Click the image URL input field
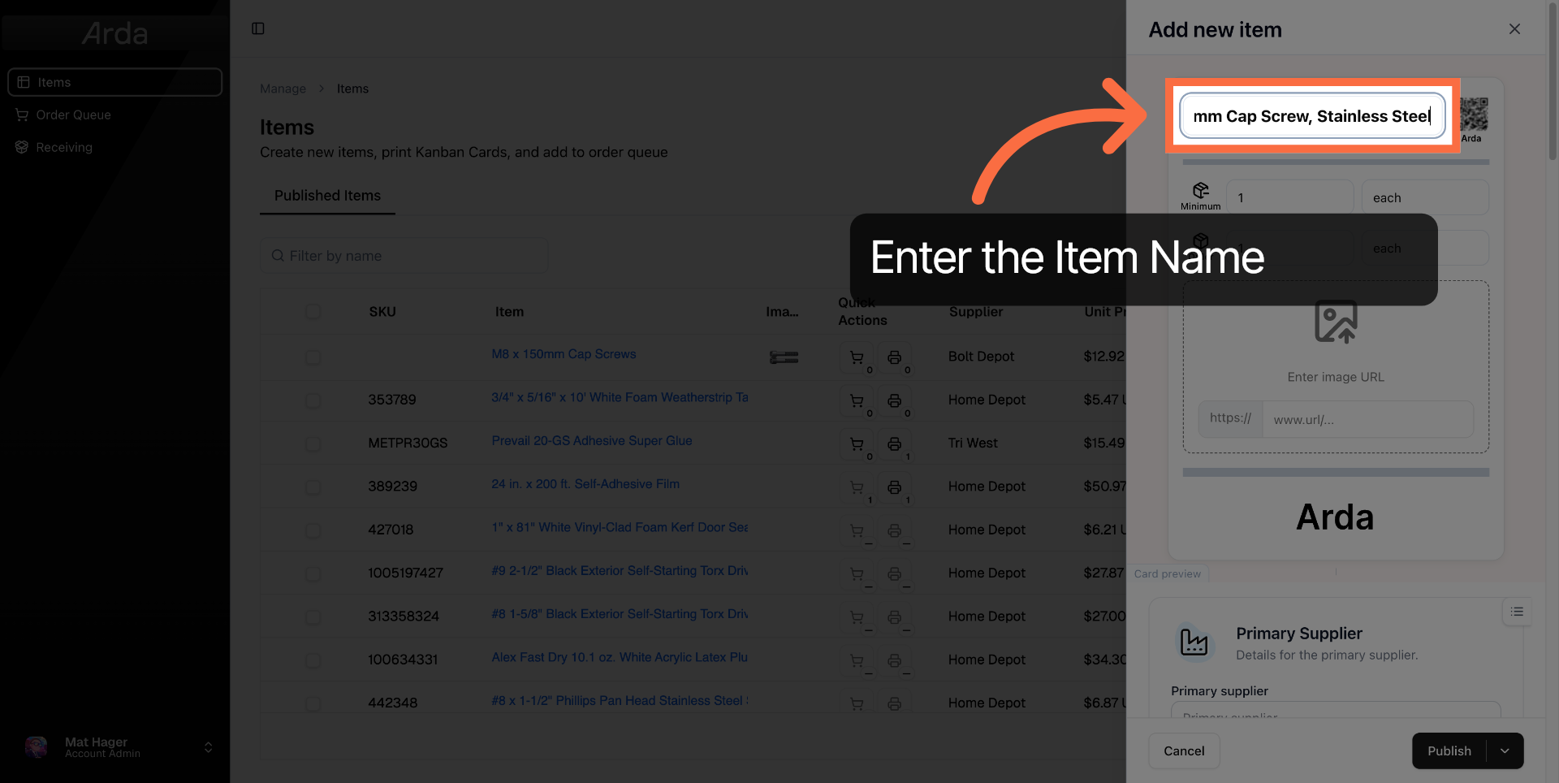The width and height of the screenshot is (1559, 783). (x=1367, y=419)
